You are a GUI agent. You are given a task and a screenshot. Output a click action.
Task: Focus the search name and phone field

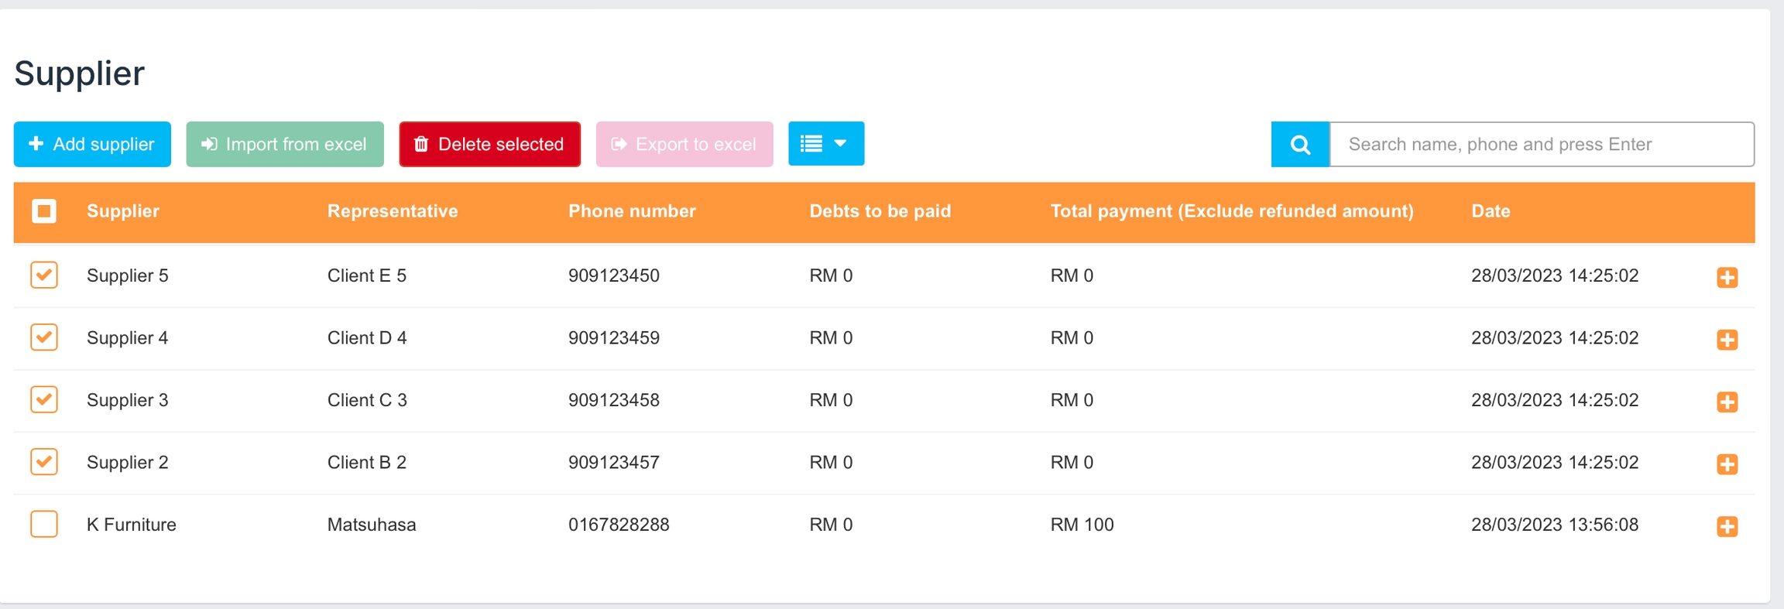1541,144
